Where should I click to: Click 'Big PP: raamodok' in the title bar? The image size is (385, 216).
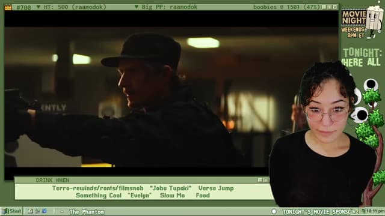tap(170, 7)
